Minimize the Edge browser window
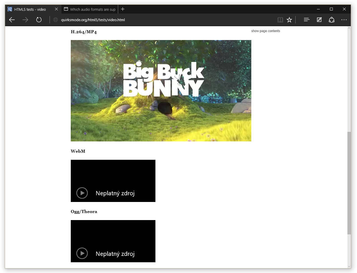The image size is (357, 273). pos(318,9)
